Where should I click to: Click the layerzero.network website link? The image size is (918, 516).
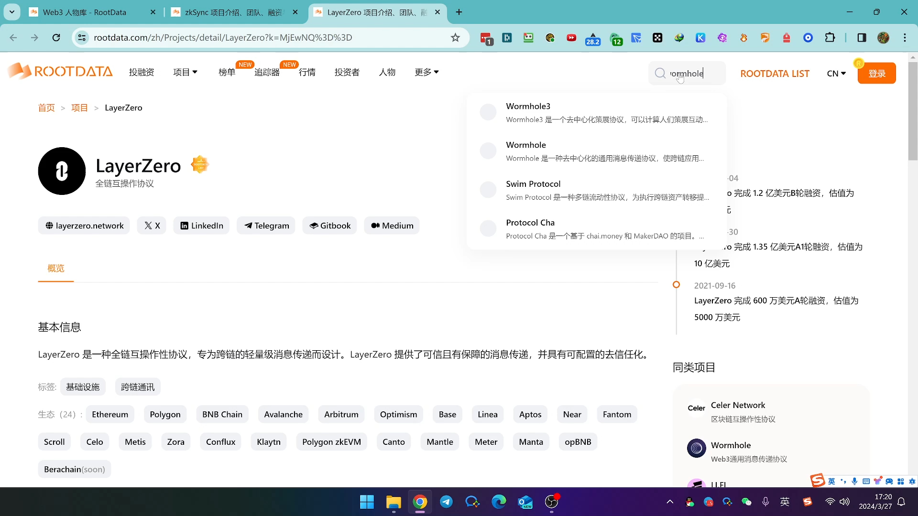click(x=84, y=225)
